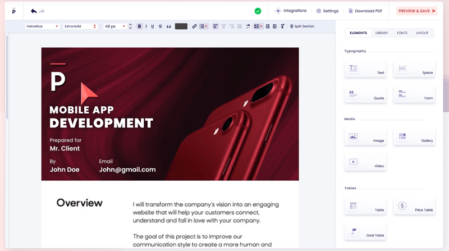Open the Helvetica font family dropdown
449x251 pixels.
pyautogui.click(x=42, y=26)
